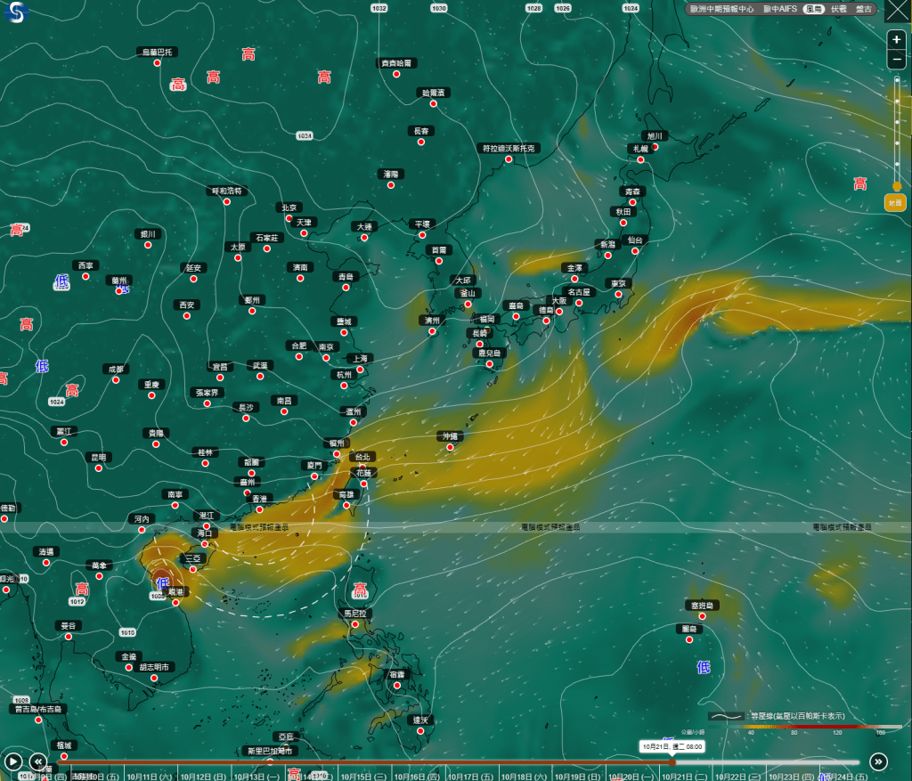
Task: Switch to the 歐中AIFS model
Action: [x=780, y=9]
